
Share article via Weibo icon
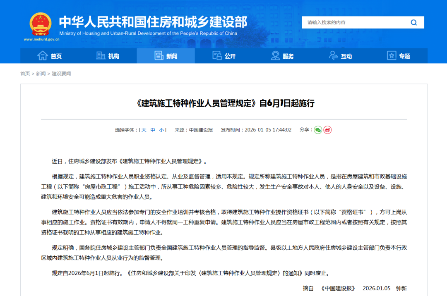coord(327,130)
